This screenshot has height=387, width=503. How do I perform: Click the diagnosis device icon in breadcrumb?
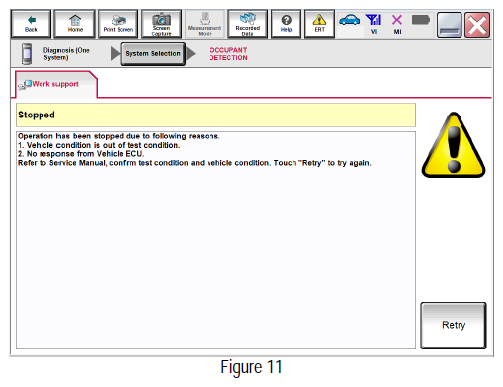point(27,54)
